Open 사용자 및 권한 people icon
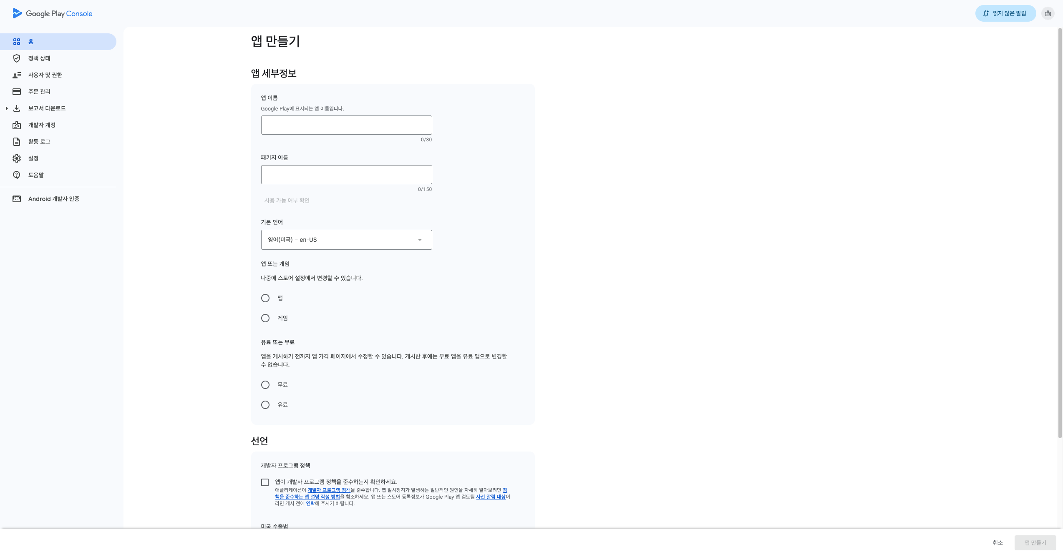The image size is (1063, 557). click(17, 75)
